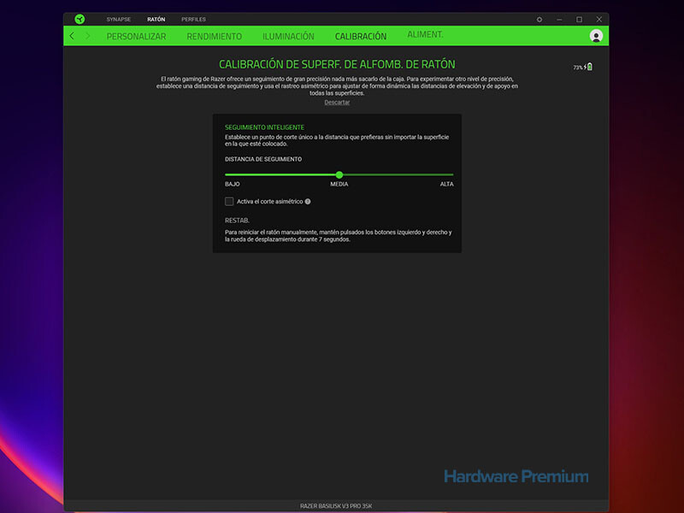Go back with the left arrow

[x=72, y=36]
